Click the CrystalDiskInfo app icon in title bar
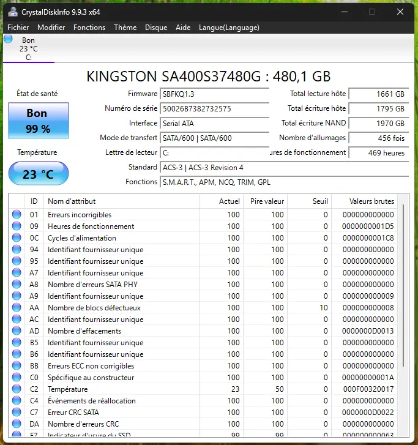 (12, 12)
